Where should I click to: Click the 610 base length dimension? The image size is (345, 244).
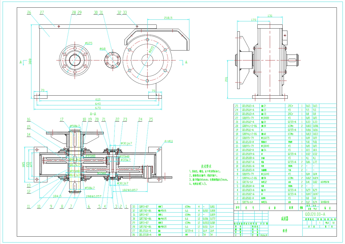coord(98,99)
